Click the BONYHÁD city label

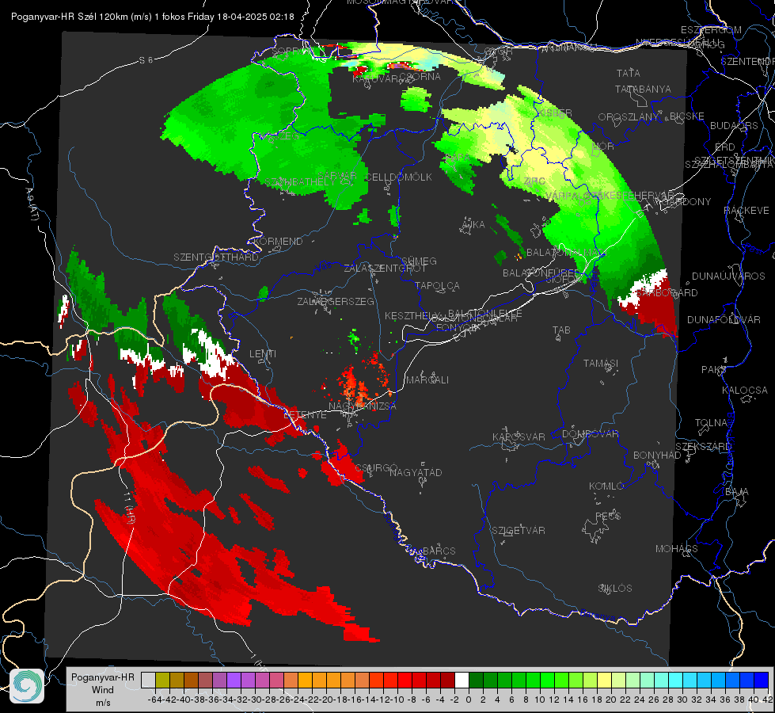(657, 456)
